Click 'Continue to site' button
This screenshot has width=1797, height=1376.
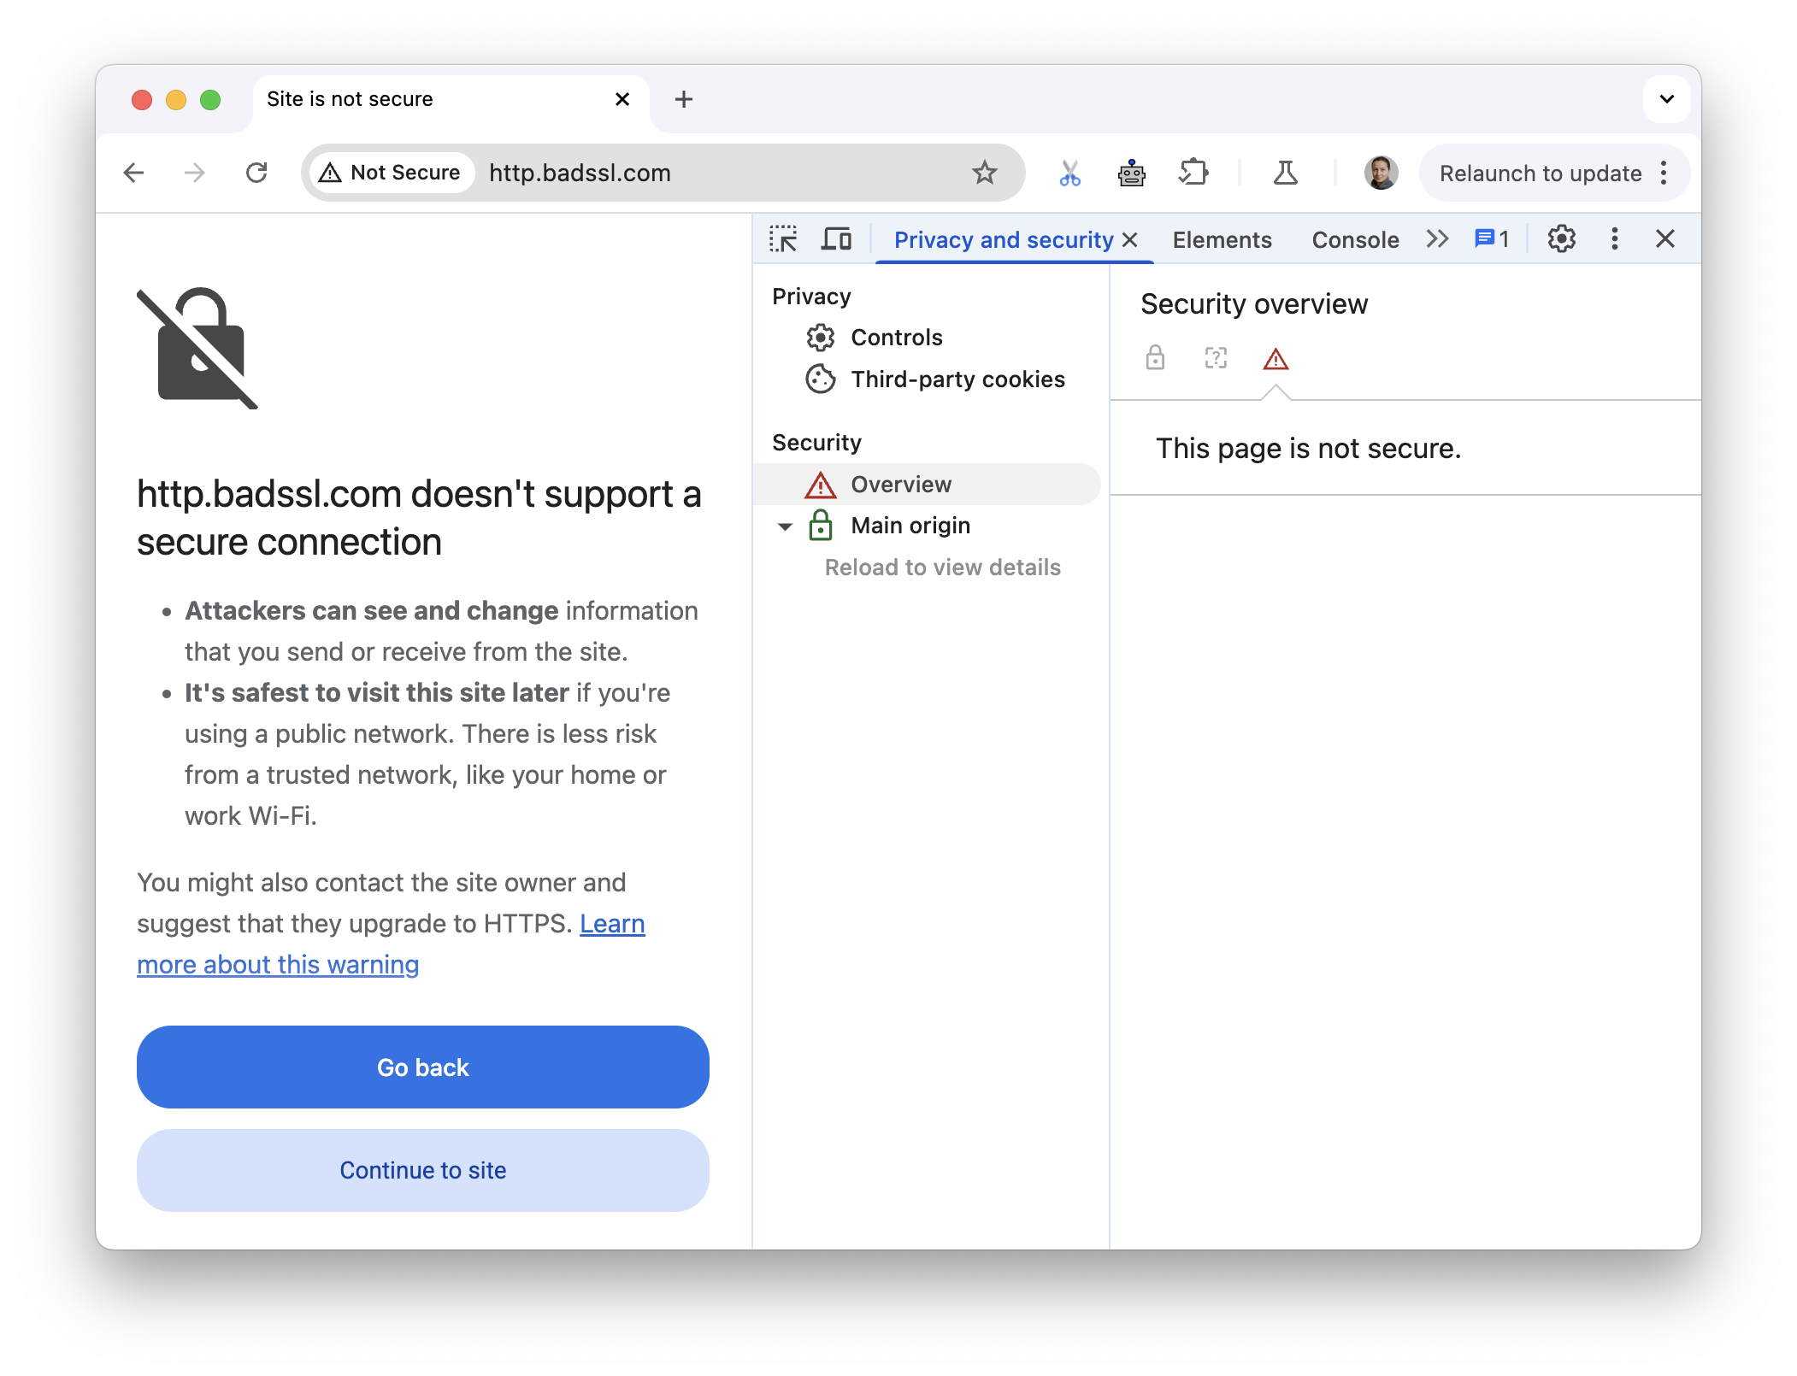click(x=422, y=1167)
